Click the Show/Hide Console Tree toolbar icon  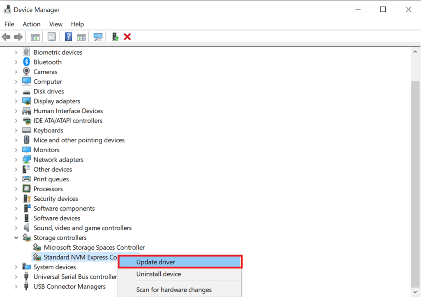point(35,37)
